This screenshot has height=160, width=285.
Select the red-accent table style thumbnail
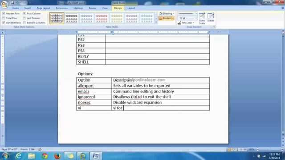click(x=102, y=18)
